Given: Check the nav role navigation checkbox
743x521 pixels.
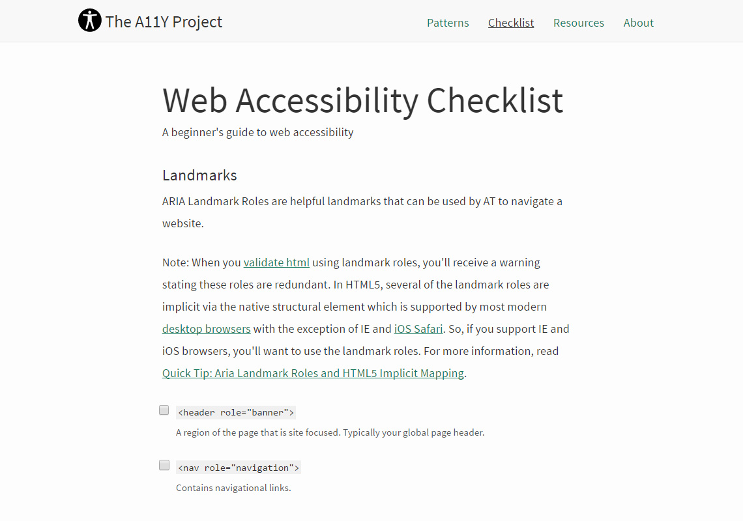Looking at the screenshot, I should click(x=164, y=465).
